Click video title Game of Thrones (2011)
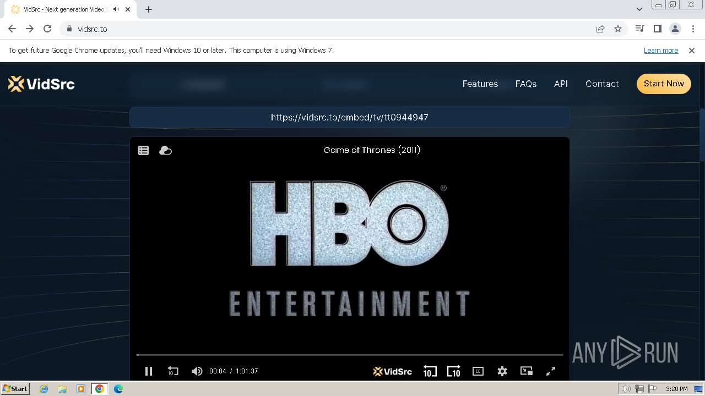Viewport: 705px width, 396px height. coord(372,150)
